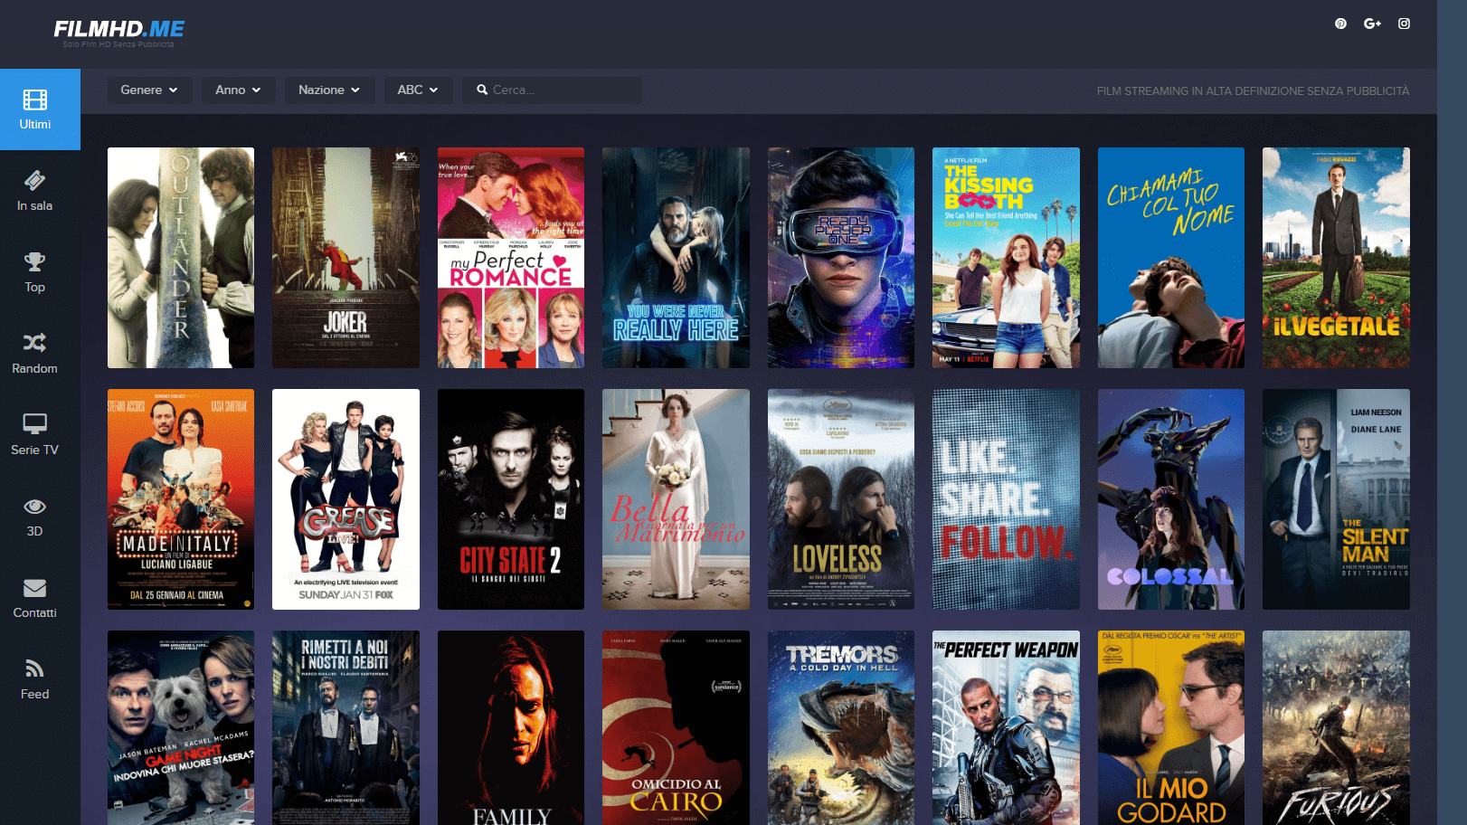Open the Il Vegetale poster
The height and width of the screenshot is (825, 1467).
1336,258
